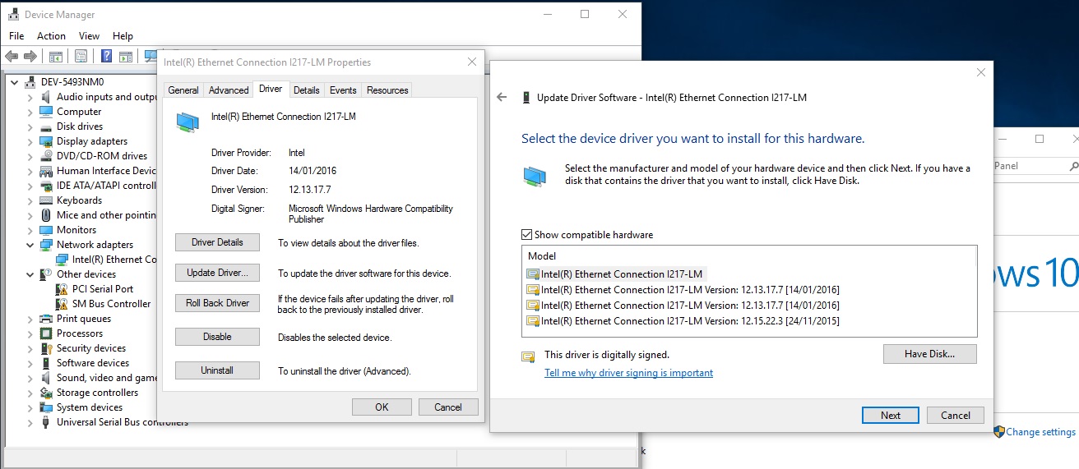Click the Universal Serial Bus controllers plug icon
Image resolution: width=1079 pixels, height=469 pixels.
coord(47,422)
